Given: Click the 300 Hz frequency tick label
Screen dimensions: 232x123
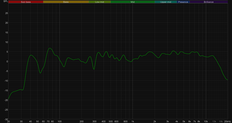Looking at the screenshot, I should click(x=94, y=122).
